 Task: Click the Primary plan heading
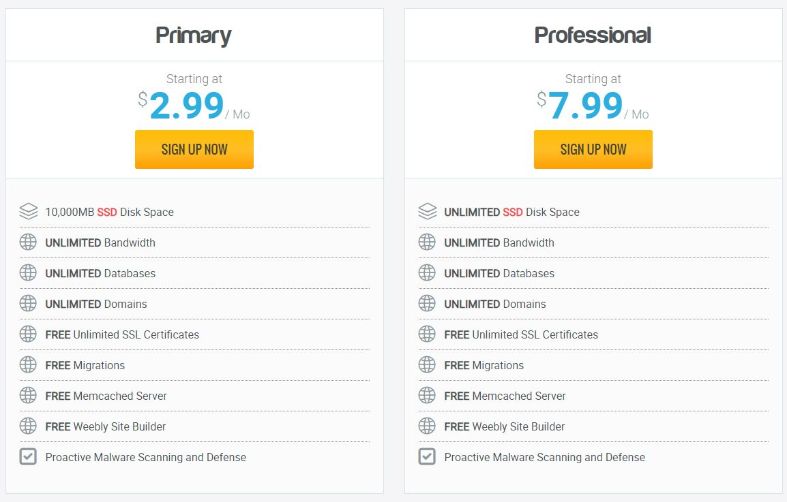click(194, 35)
